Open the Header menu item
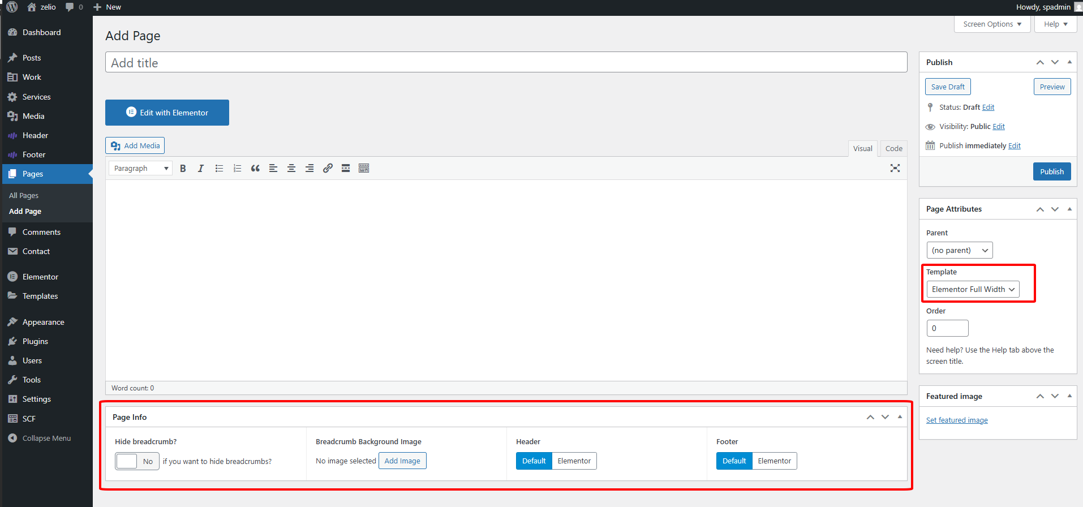The image size is (1083, 507). coord(47,135)
